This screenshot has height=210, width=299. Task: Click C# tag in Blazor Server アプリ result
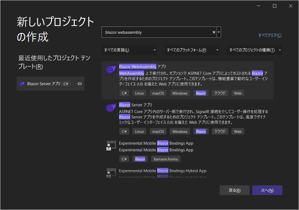[124, 131]
